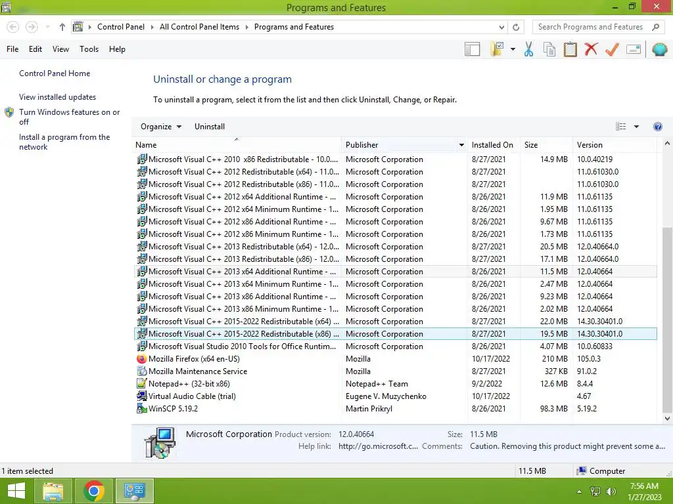Click the Forward navigation arrow
Screen dimensions: 673x504
32,27
